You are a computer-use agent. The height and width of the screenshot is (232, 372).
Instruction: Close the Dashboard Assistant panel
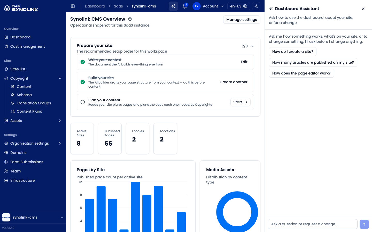pyautogui.click(x=363, y=9)
